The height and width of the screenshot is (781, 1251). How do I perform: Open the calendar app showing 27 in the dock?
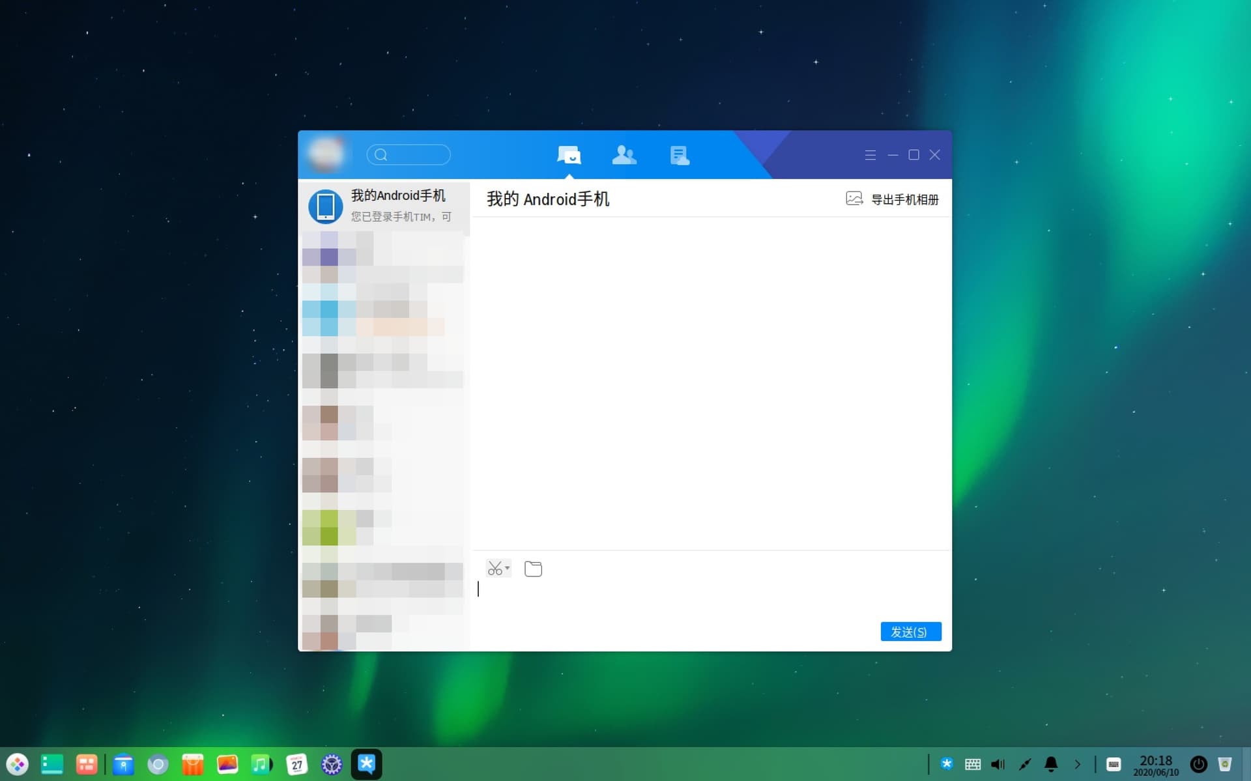[296, 764]
